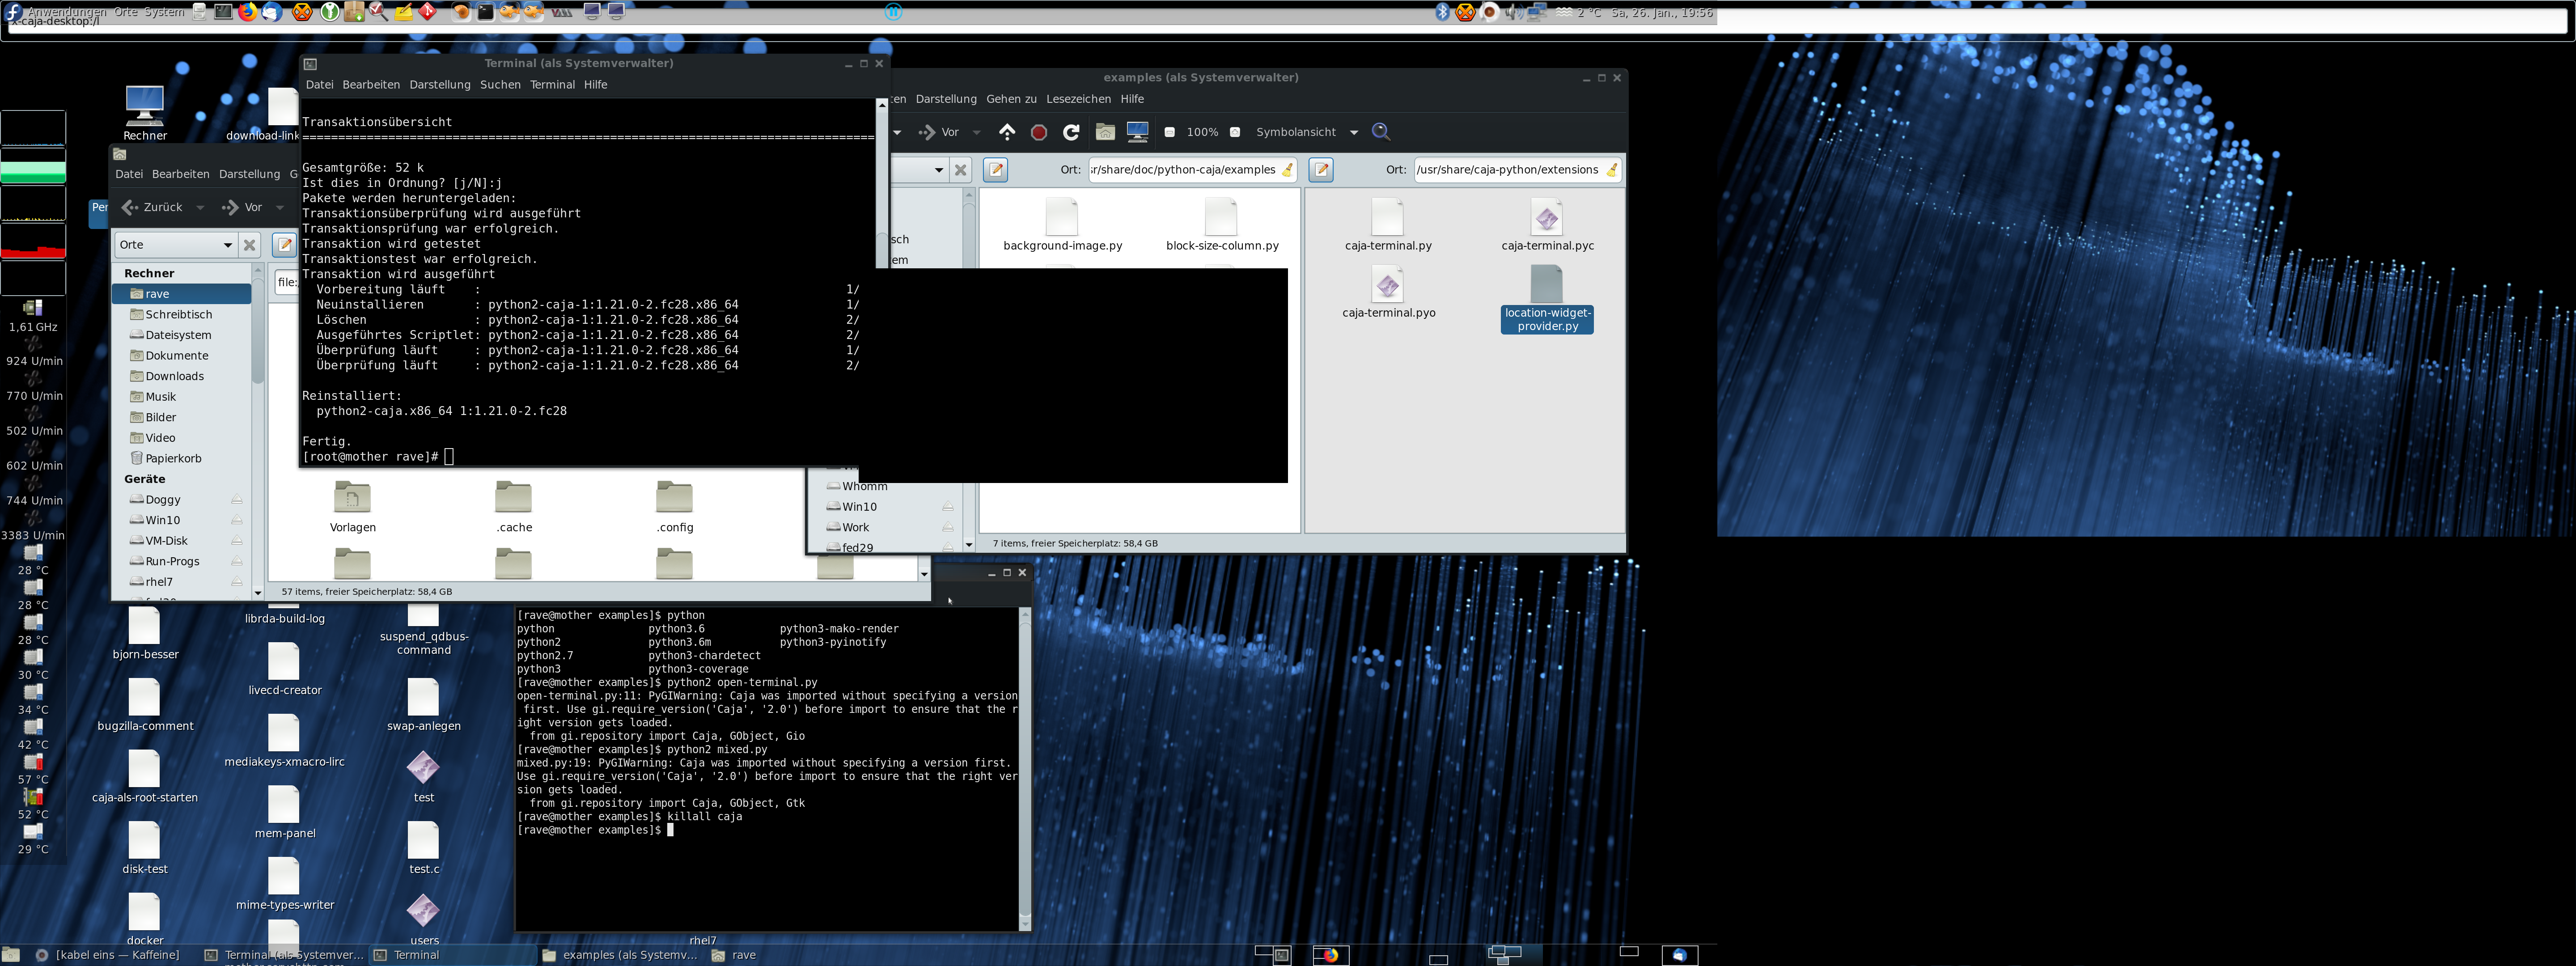Screen dimensions: 2576x966
Task: Click the up-folder arrow in examples toolbar
Action: 1007,132
